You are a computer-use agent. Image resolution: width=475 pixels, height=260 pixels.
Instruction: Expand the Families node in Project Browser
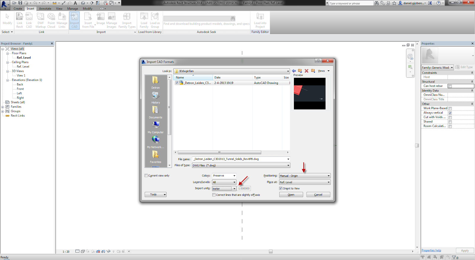[3, 107]
